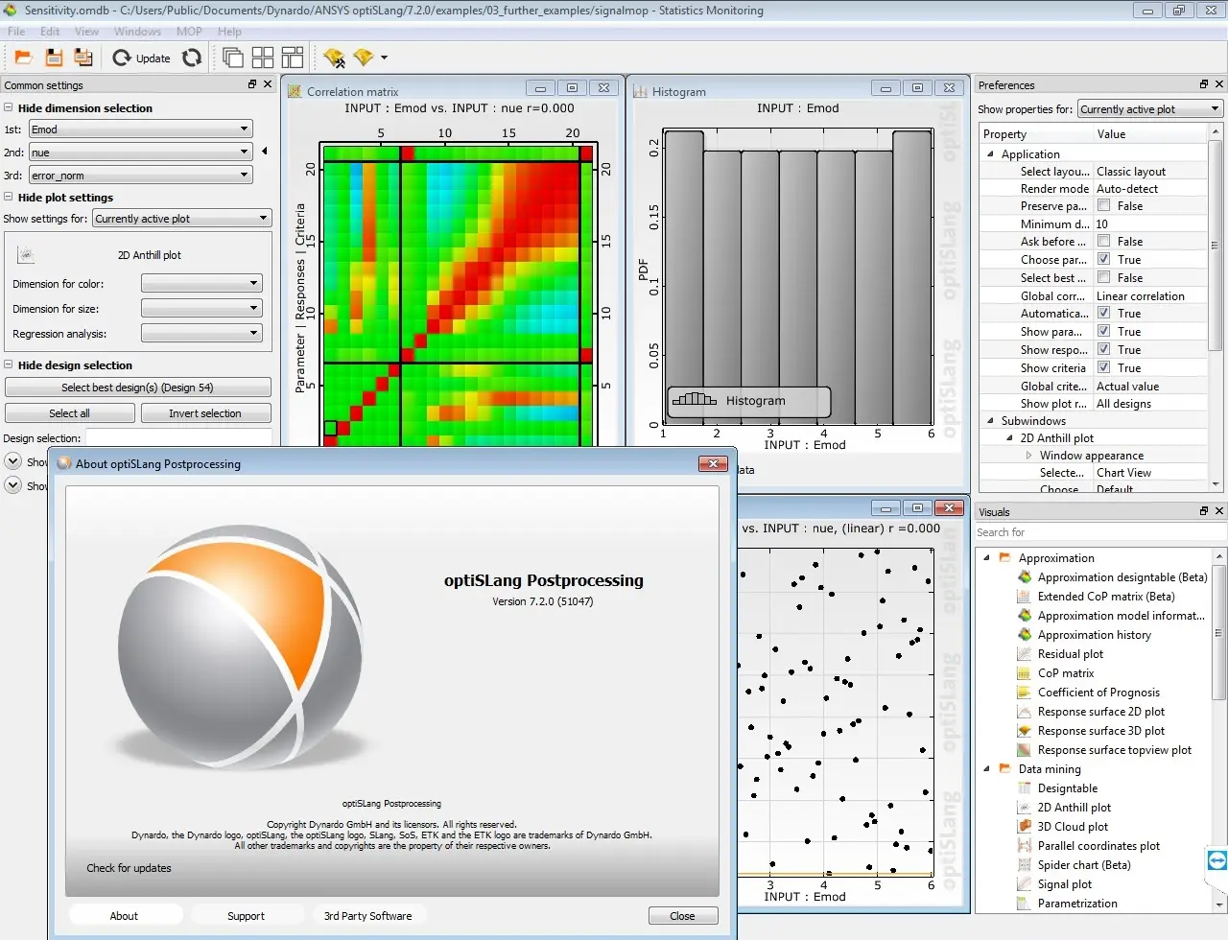Uncheck the Show criteria checkbox

[1103, 368]
